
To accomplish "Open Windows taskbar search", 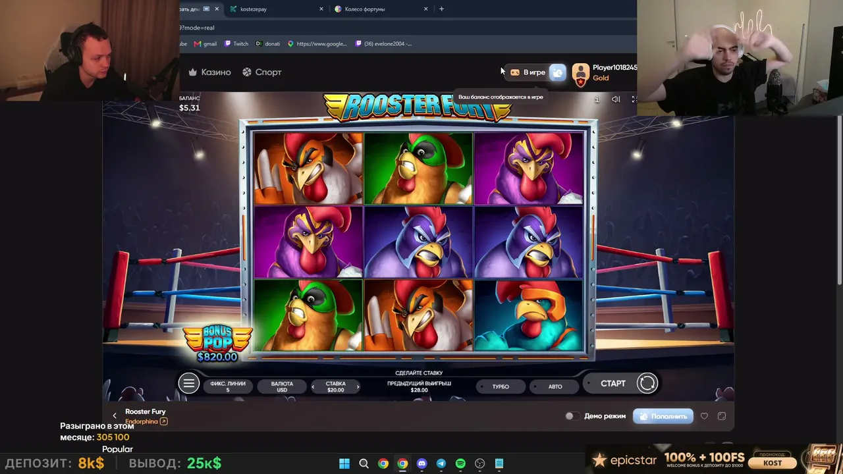I will (364, 463).
